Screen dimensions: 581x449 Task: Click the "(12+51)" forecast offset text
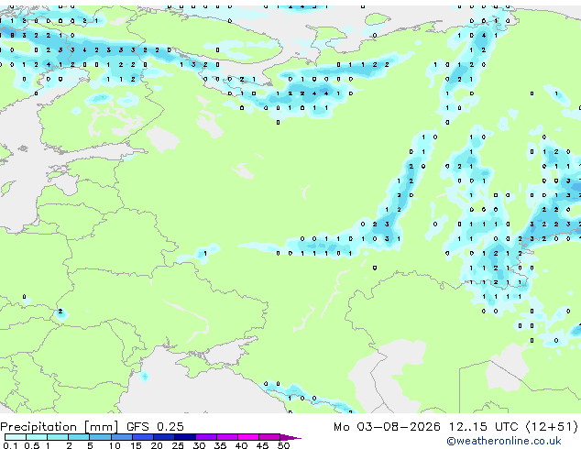tap(552, 427)
